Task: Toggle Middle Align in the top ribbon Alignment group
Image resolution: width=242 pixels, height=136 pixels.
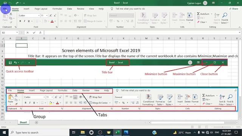Action: pyautogui.click(x=66, y=15)
